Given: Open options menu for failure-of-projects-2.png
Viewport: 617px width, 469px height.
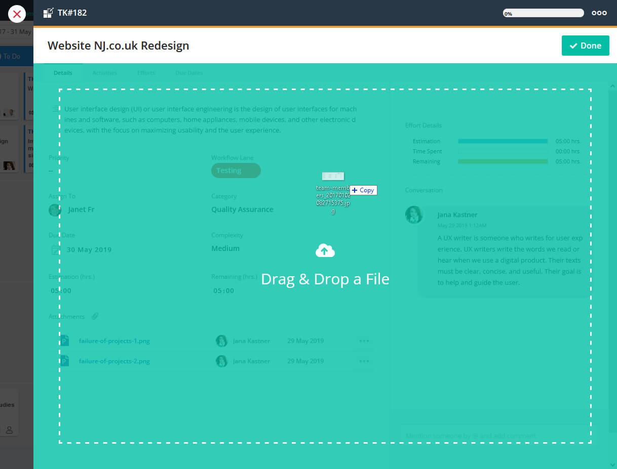Looking at the screenshot, I should (x=364, y=361).
